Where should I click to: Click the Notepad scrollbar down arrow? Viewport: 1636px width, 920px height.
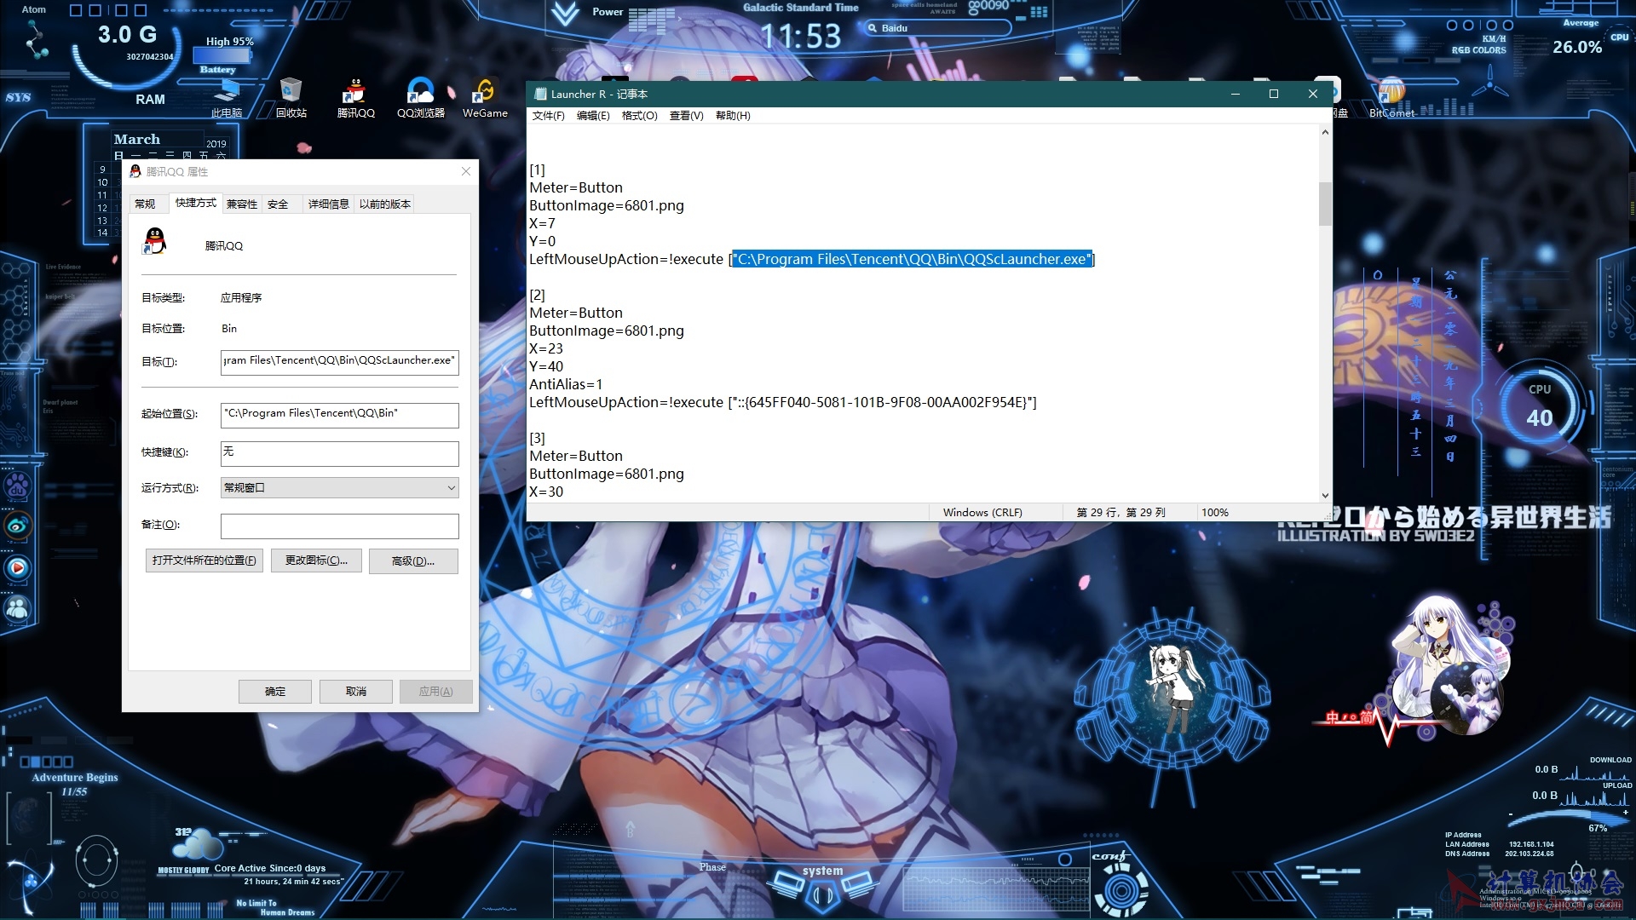point(1325,495)
